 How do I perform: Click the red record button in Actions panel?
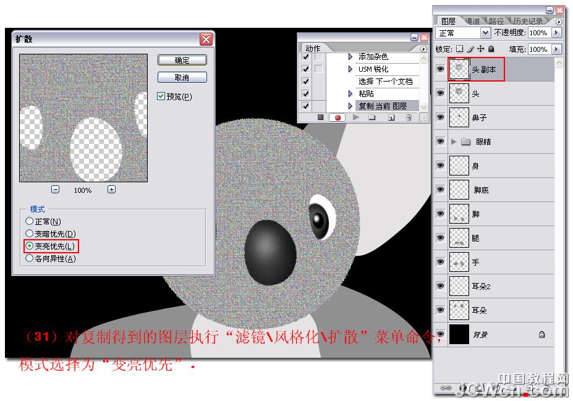click(337, 117)
